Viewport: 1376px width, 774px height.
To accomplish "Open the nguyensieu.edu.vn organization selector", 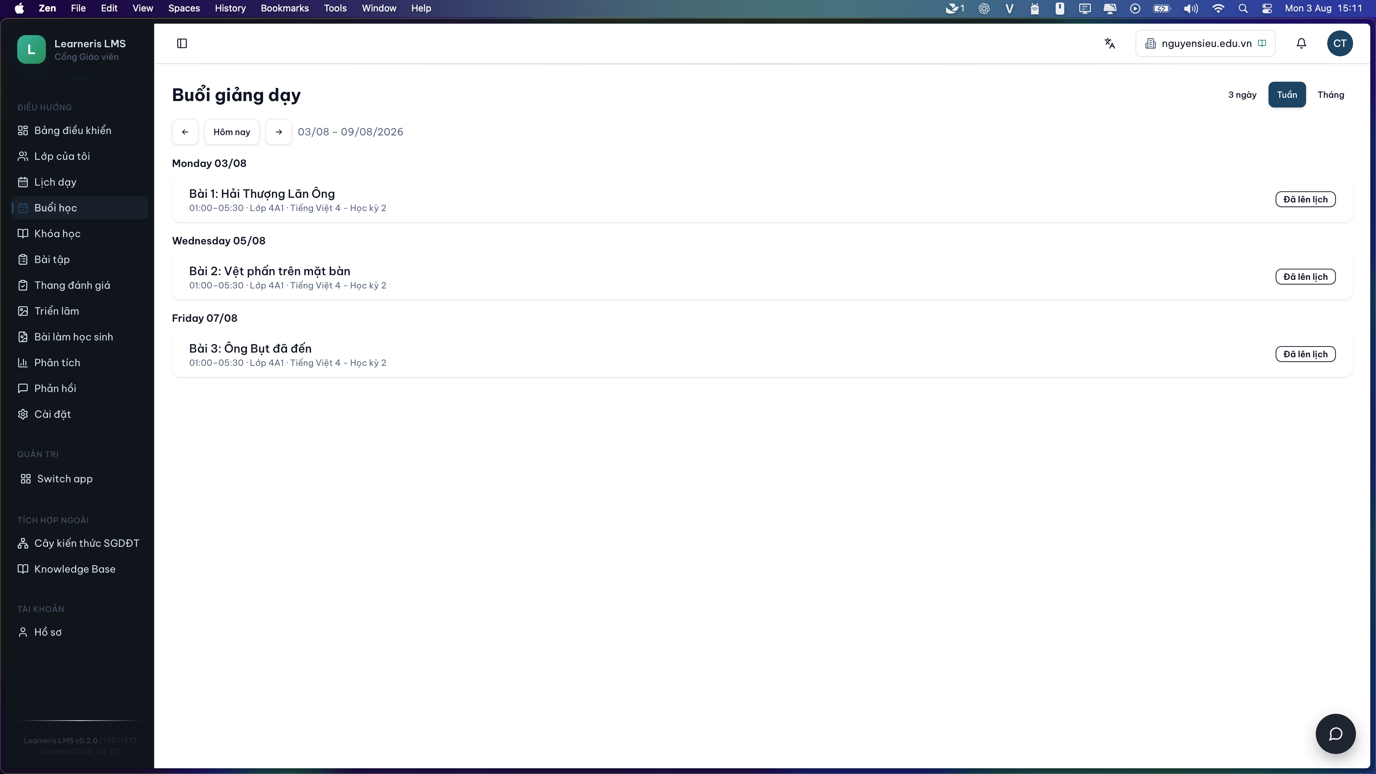I will coord(1205,43).
